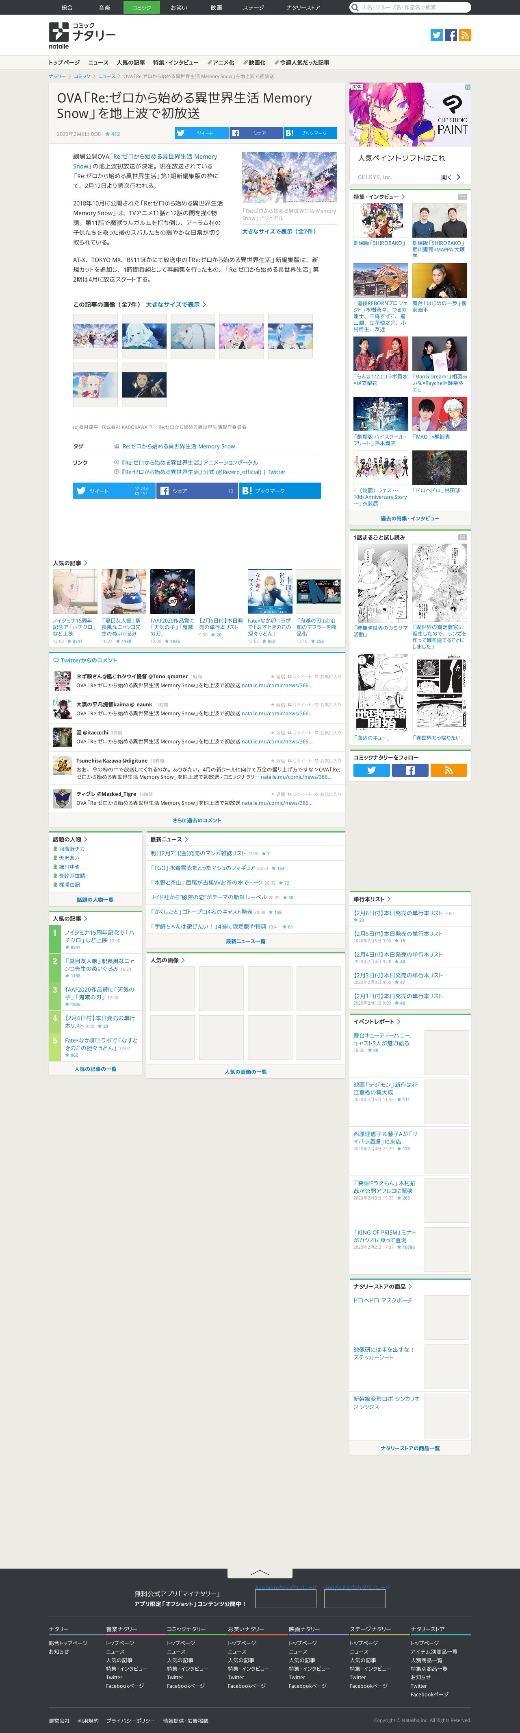Click the large Facebook share button showing 13
This screenshot has height=1733, width=520.
197,490
